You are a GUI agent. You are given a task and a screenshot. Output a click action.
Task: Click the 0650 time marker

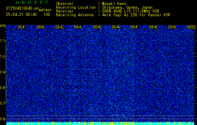[x=191, y=27]
